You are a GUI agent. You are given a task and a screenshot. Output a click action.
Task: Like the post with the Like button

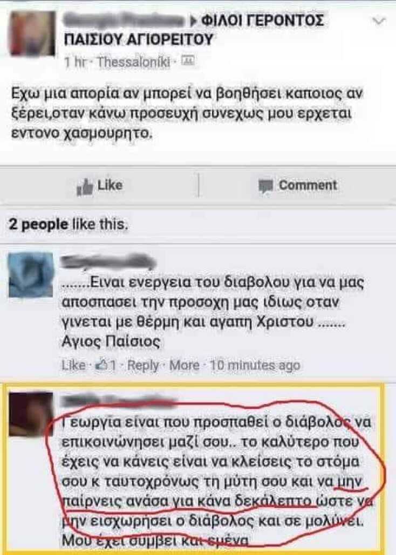99,186
